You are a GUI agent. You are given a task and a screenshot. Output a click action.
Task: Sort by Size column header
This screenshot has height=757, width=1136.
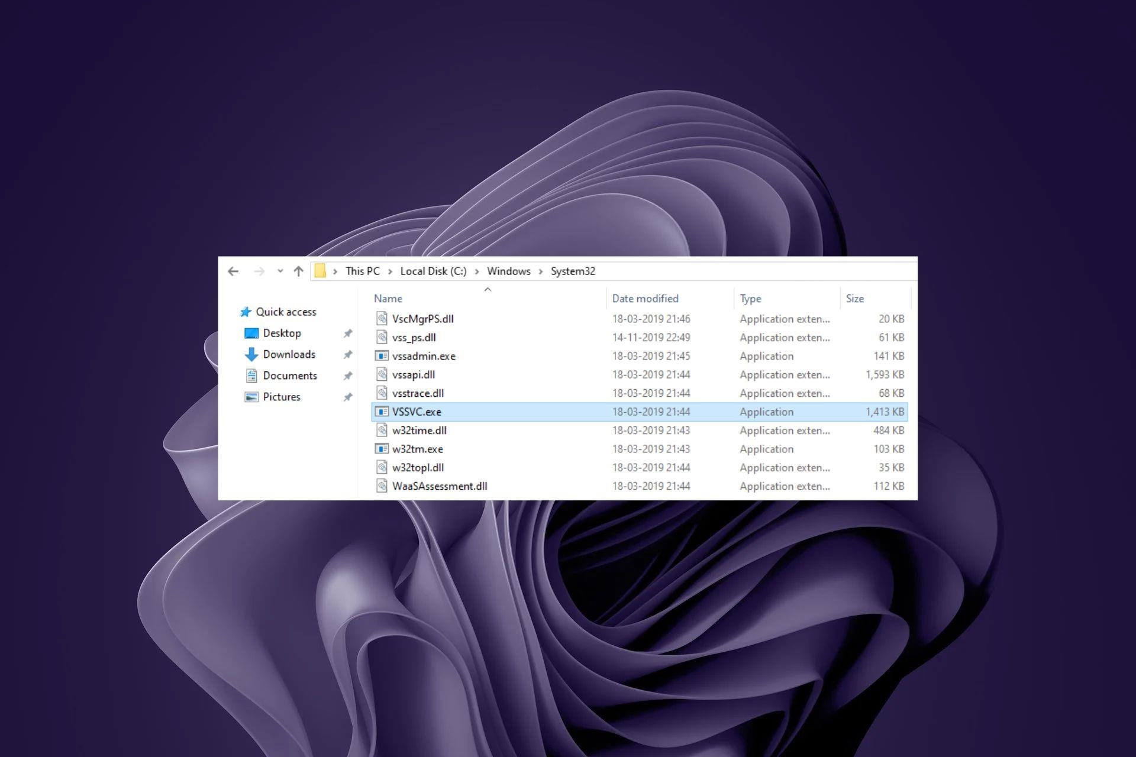pos(855,299)
